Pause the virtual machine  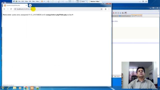(42, 1)
